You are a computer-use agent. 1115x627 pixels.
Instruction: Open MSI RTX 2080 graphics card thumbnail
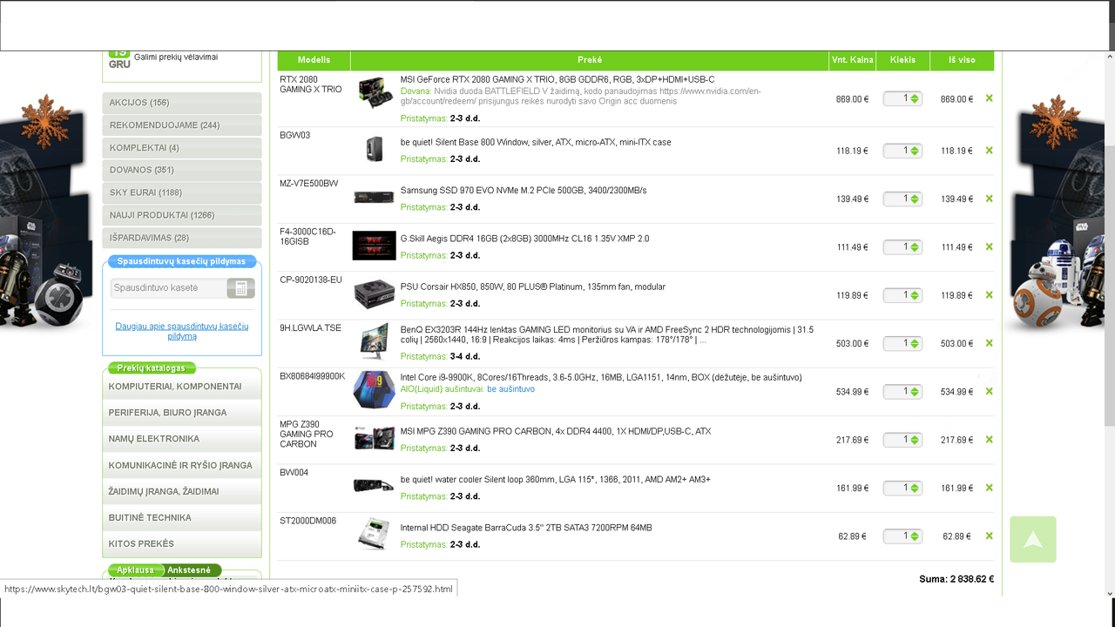coord(375,93)
